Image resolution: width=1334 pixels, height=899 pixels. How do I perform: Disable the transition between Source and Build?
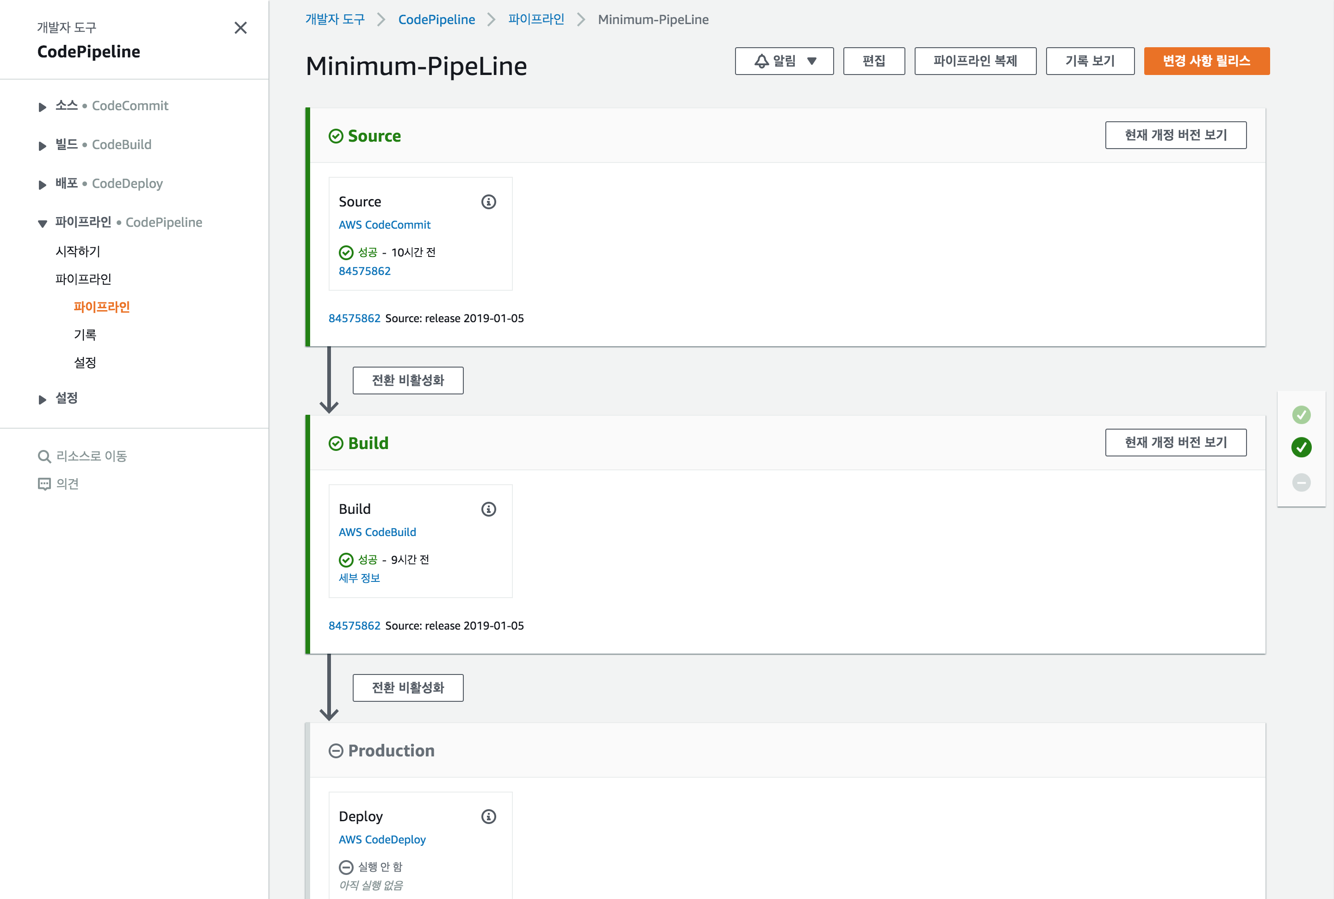[408, 381]
